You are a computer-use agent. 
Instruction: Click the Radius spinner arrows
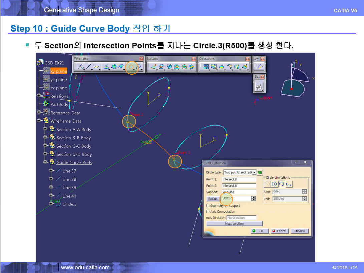pyautogui.click(x=254, y=199)
